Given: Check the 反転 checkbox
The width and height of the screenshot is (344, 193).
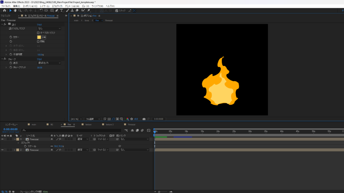Looking at the screenshot, I should pyautogui.click(x=38, y=42).
